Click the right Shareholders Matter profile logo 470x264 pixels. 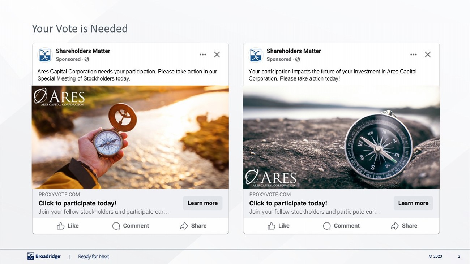point(256,55)
